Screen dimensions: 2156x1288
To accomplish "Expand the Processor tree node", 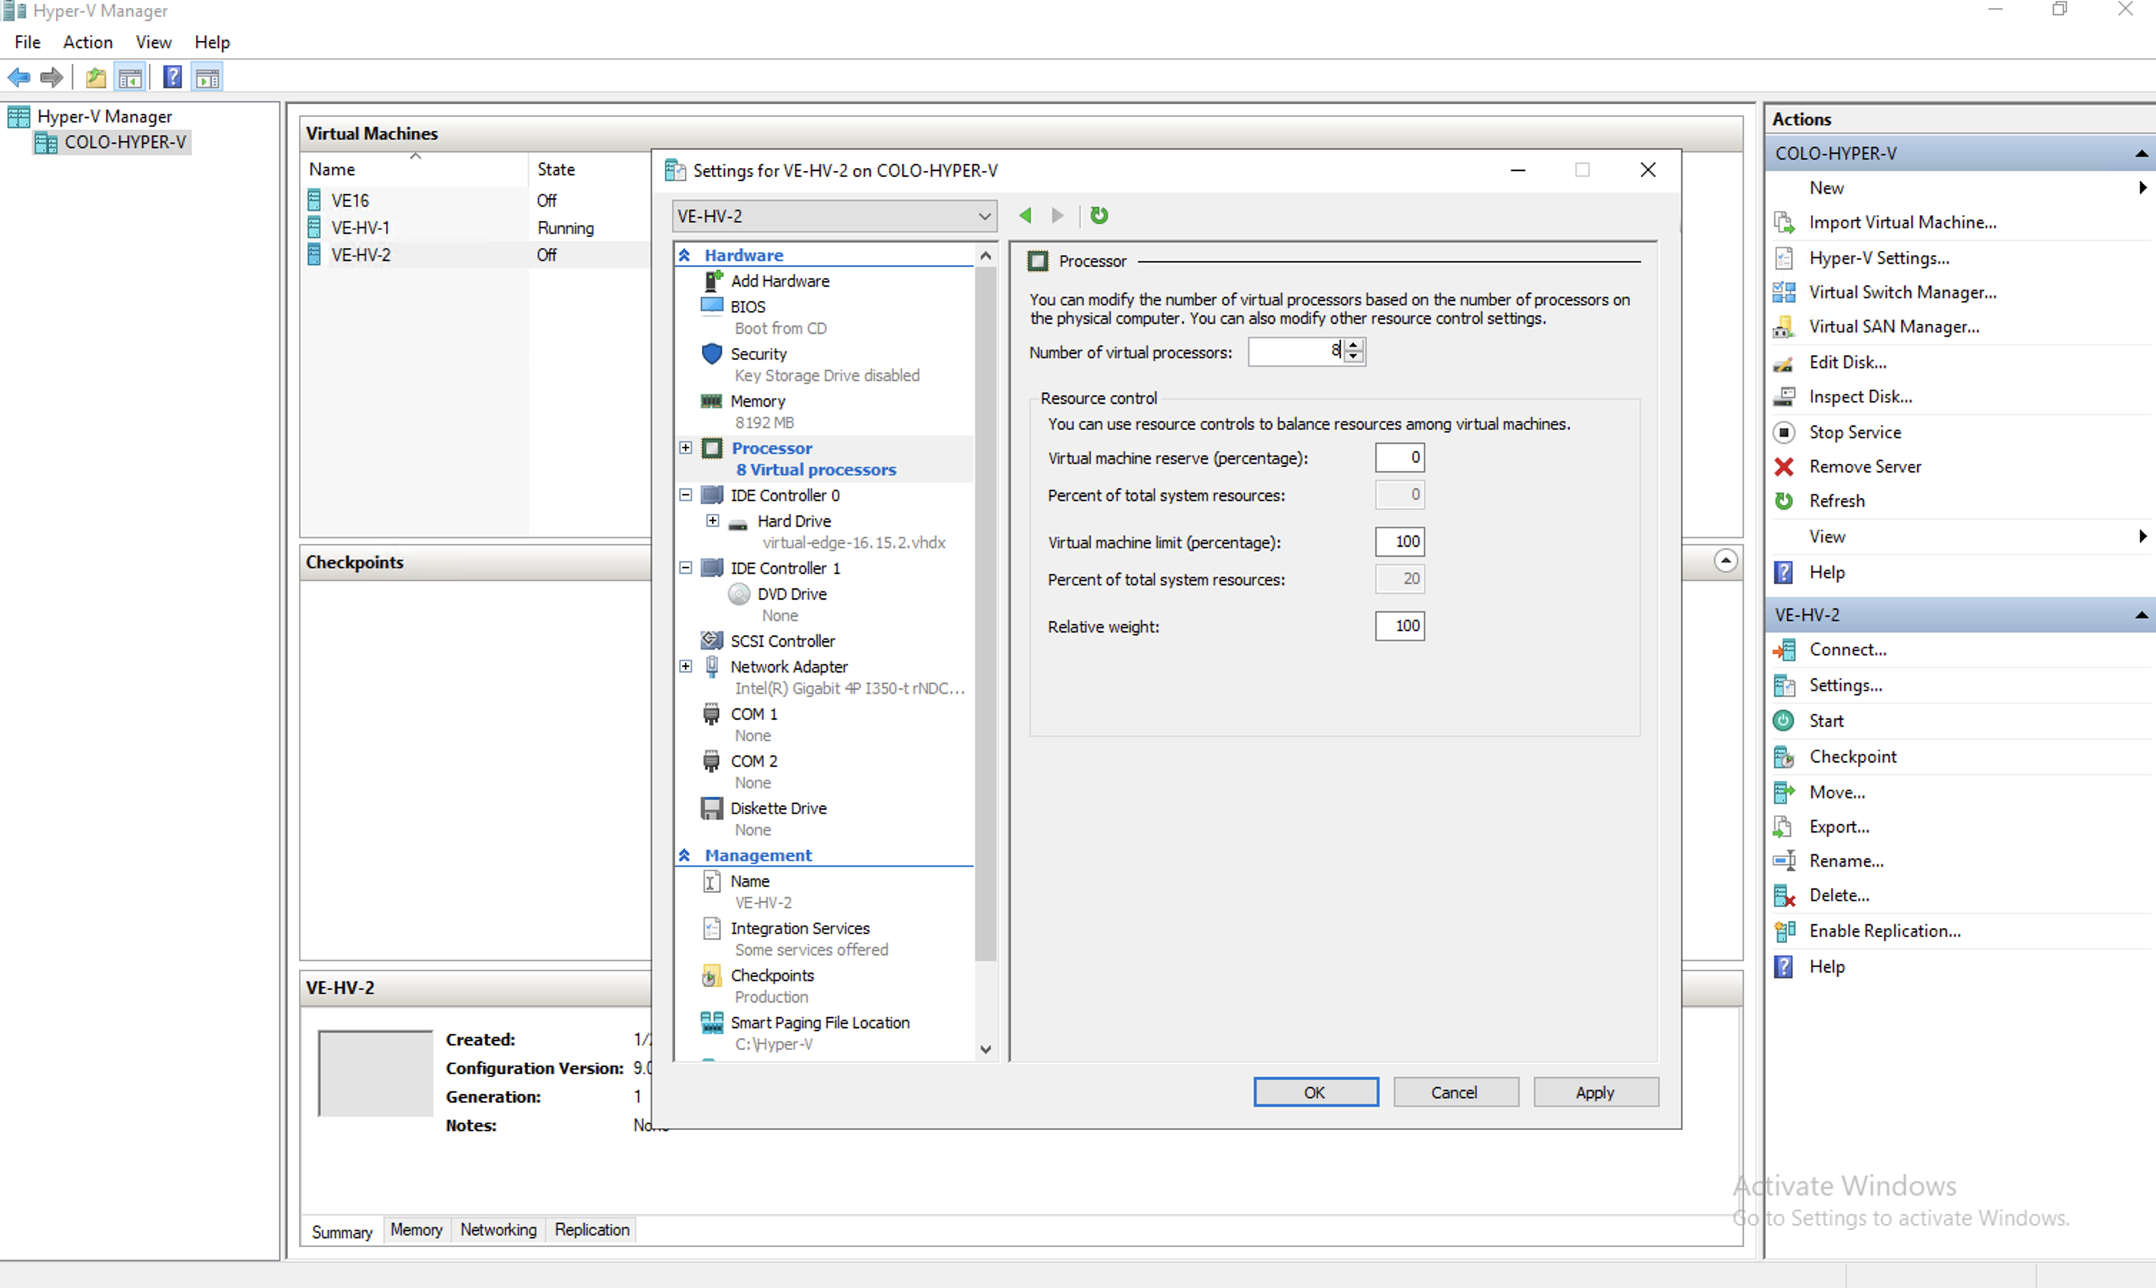I will pos(686,448).
